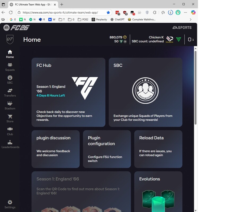The width and height of the screenshot is (239, 212).
Task: Click the add FC Points plus icon
Action: (125, 41)
